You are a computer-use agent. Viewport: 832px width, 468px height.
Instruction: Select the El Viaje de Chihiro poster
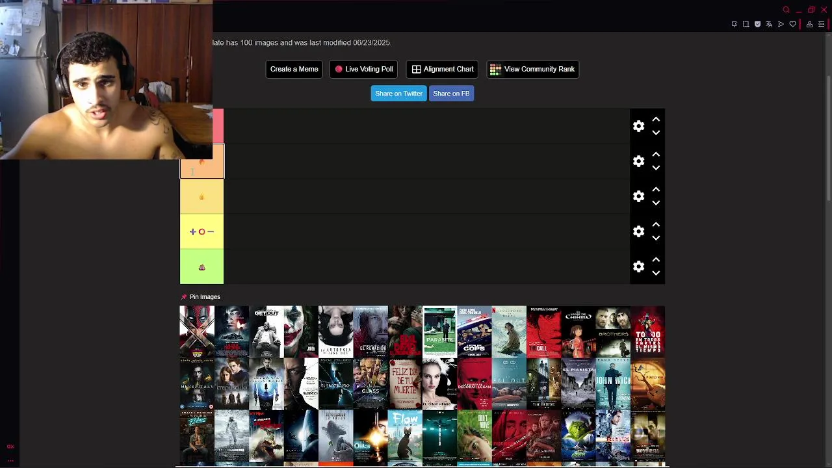coord(578,331)
